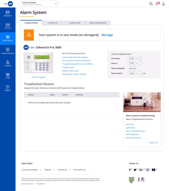Click the Not Your System? link
The image size is (169, 191).
coord(39,77)
